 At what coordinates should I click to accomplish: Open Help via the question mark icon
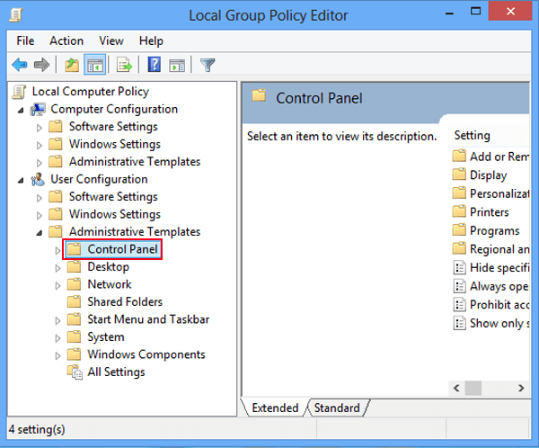(x=154, y=65)
